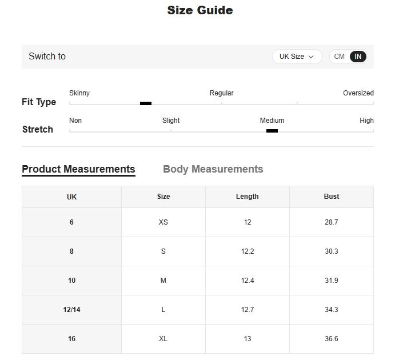Click the Regular label on Fit Type scale
Image resolution: width=399 pixels, height=360 pixels.
221,93
